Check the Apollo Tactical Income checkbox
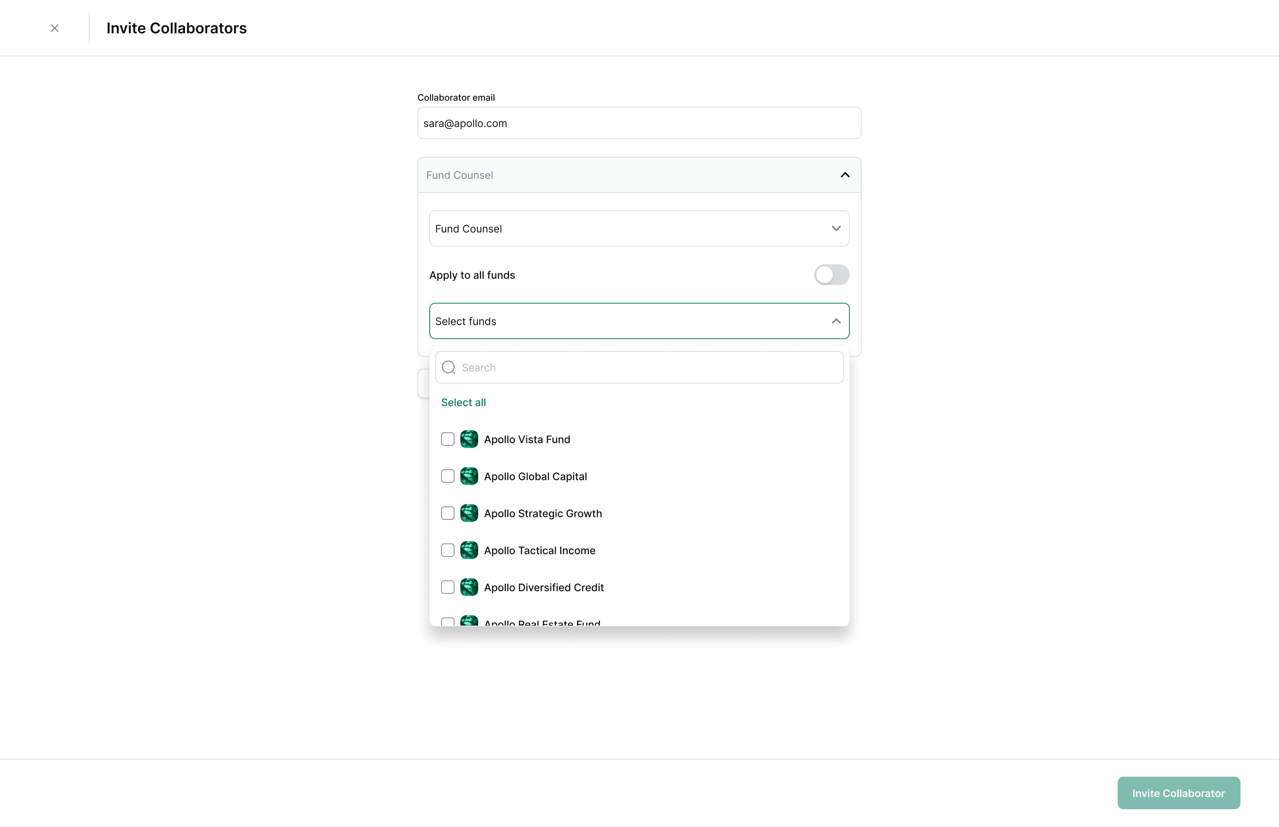This screenshot has height=827, width=1279. [x=448, y=550]
